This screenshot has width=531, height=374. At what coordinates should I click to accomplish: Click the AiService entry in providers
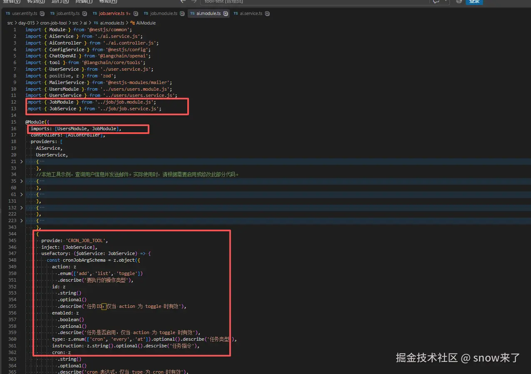48,149
